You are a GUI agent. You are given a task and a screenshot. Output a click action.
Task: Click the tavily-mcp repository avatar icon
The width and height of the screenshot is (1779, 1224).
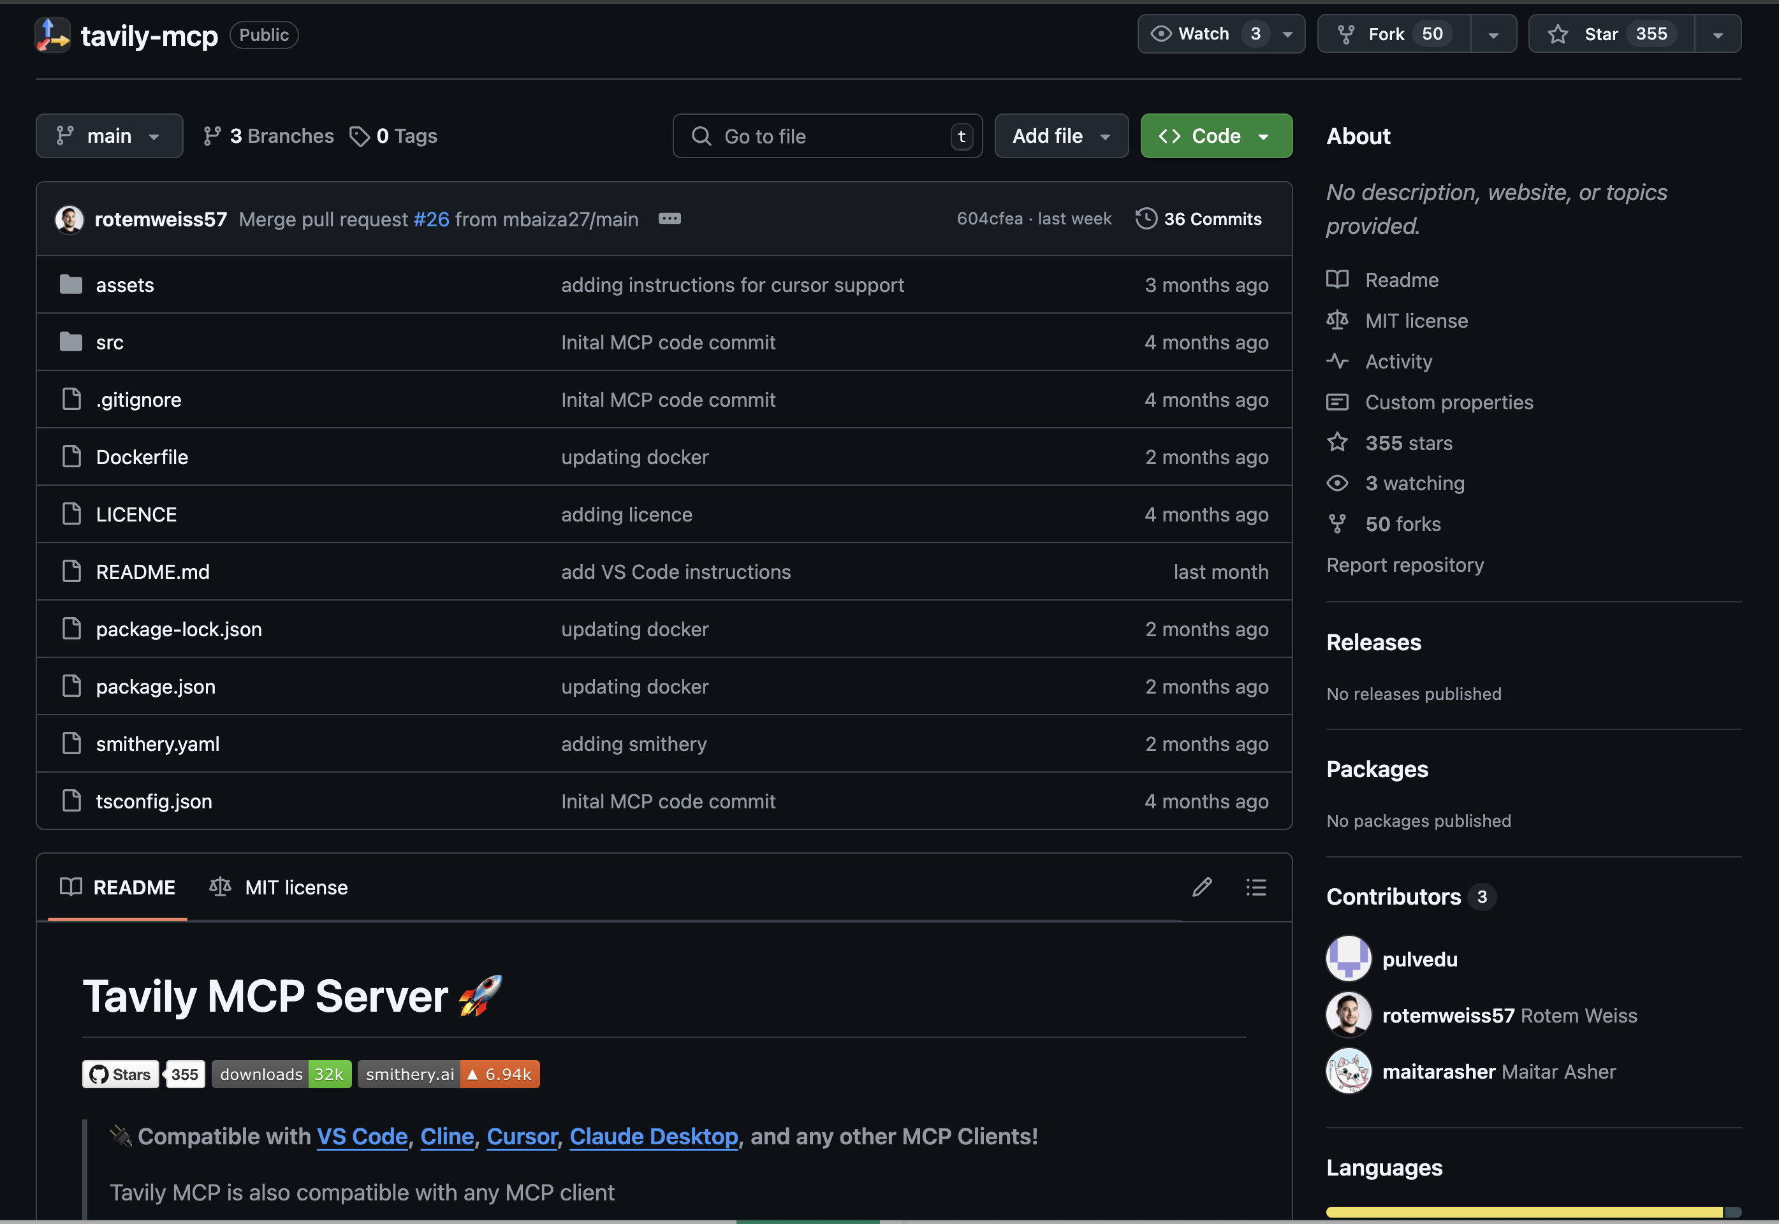tap(52, 34)
